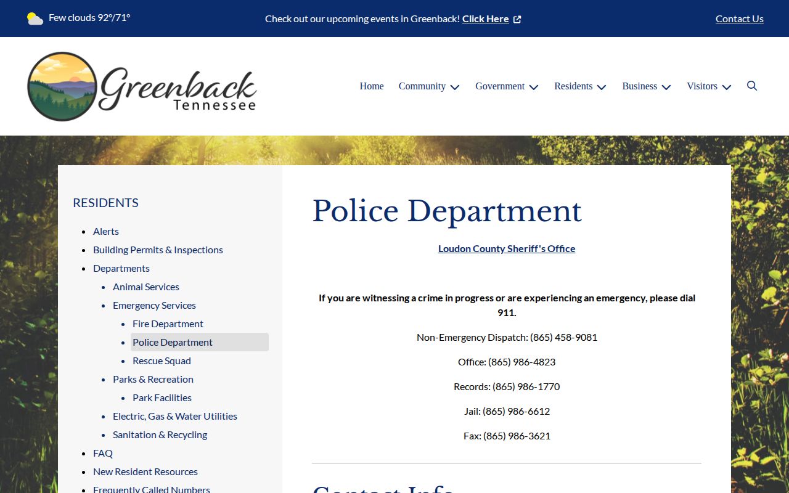Open the Rescue Squad page
789x493 pixels.
[161, 361]
